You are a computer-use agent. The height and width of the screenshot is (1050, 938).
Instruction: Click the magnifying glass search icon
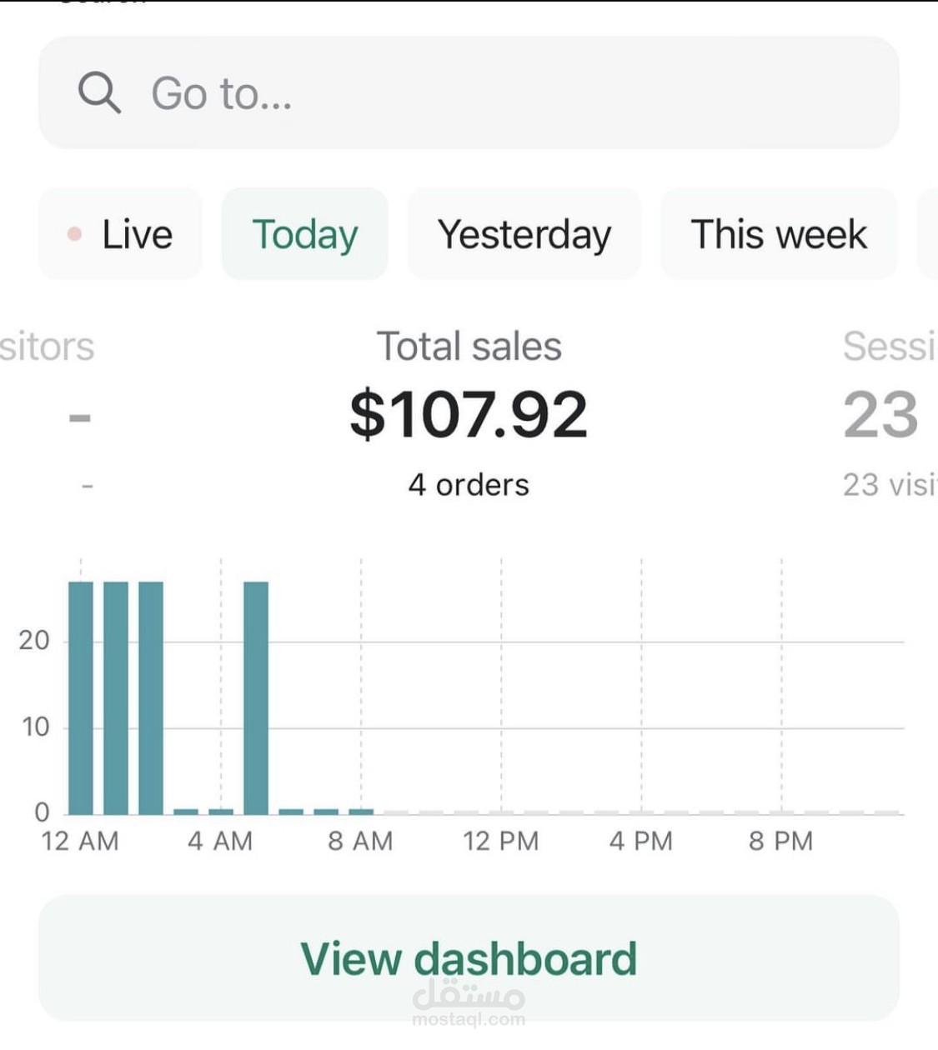pos(99,92)
